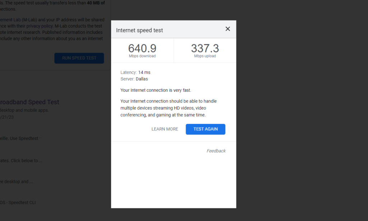Open the LEARN MORE link
368x221 pixels.
coord(165,129)
